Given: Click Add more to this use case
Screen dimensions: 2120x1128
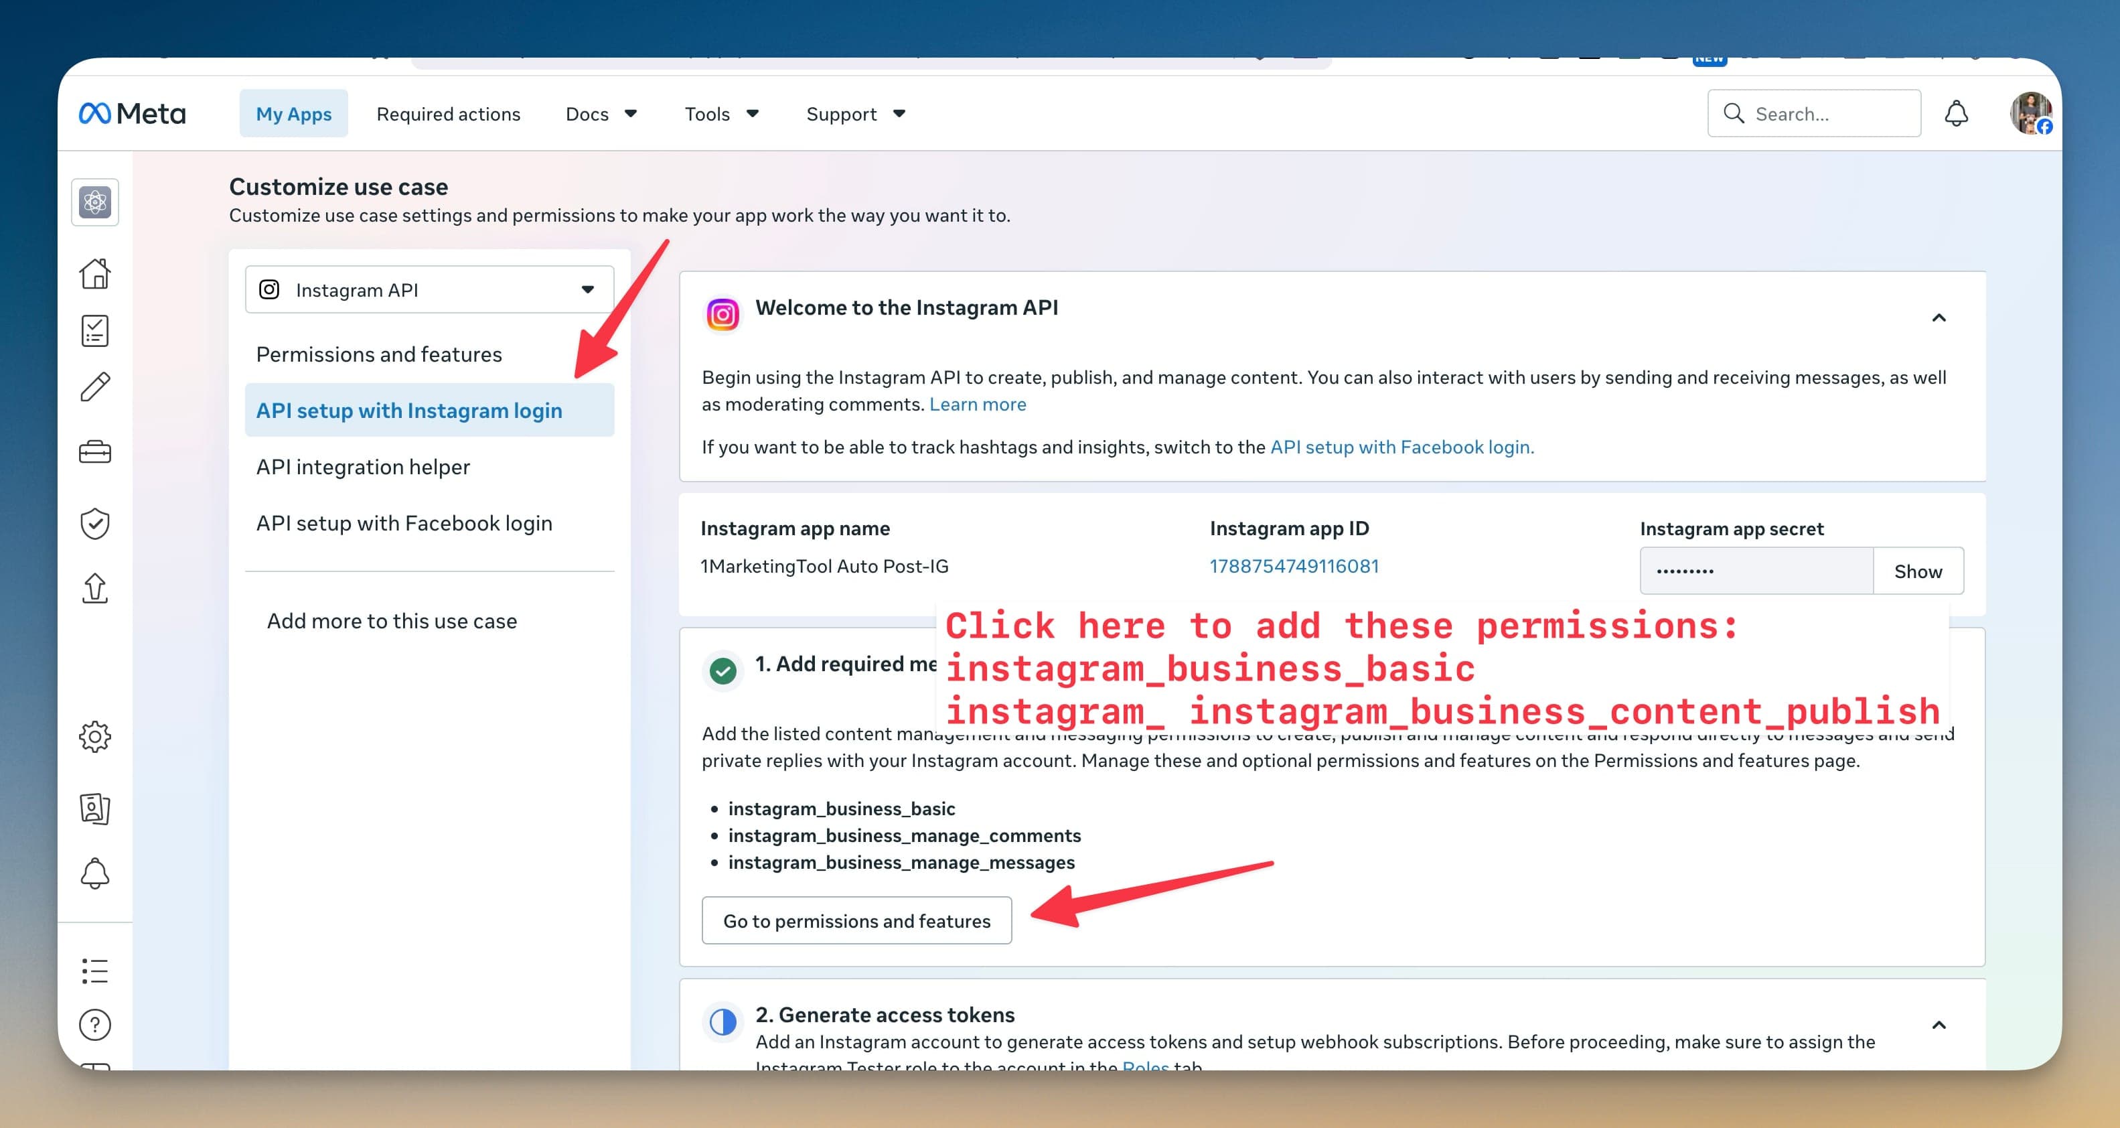Looking at the screenshot, I should coord(392,621).
